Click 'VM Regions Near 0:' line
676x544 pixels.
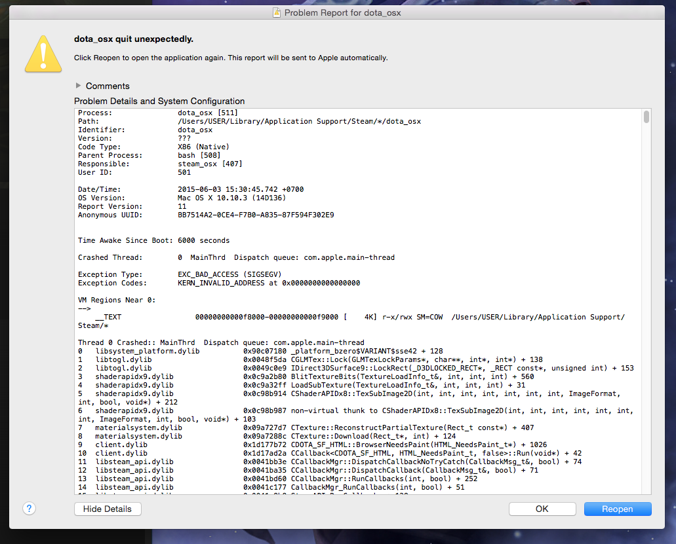tap(117, 300)
